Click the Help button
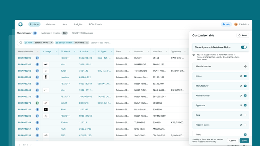The height and width of the screenshot is (146, 260). tap(226, 24)
